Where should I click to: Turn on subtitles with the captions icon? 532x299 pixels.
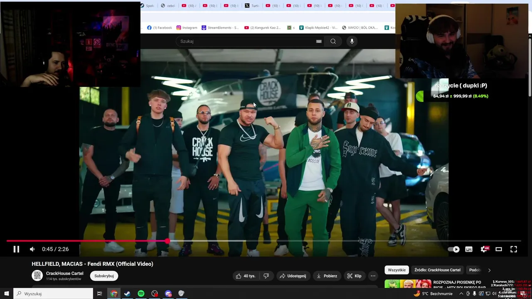pos(469,249)
